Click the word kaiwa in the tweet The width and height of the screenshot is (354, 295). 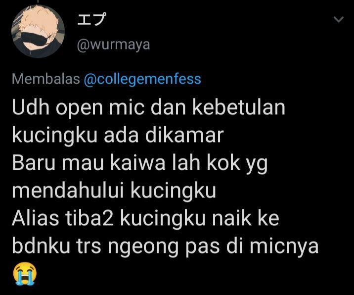[x=138, y=163]
